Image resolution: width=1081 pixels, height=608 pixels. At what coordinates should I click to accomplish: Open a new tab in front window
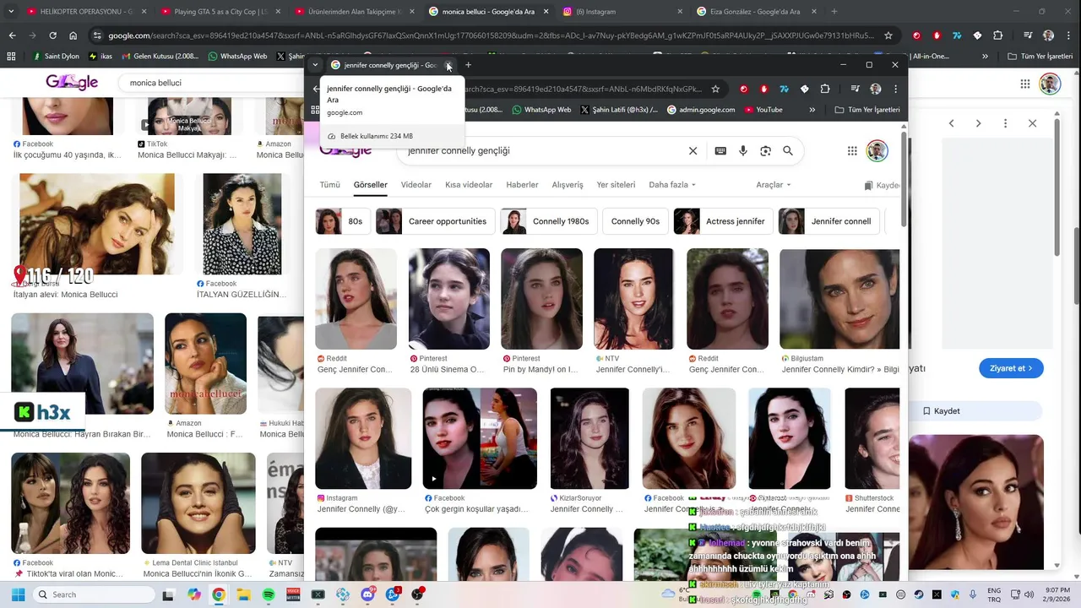pos(468,65)
